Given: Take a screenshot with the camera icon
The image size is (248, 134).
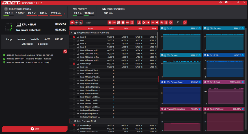Looking at the screenshot, I should [x=226, y=2].
